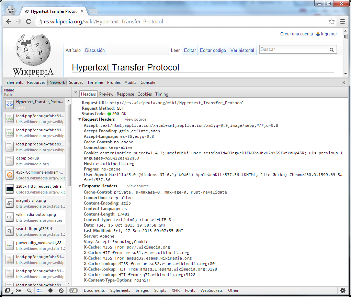The width and height of the screenshot is (351, 297).
Task: Select the All filter
Action: pos(73,290)
